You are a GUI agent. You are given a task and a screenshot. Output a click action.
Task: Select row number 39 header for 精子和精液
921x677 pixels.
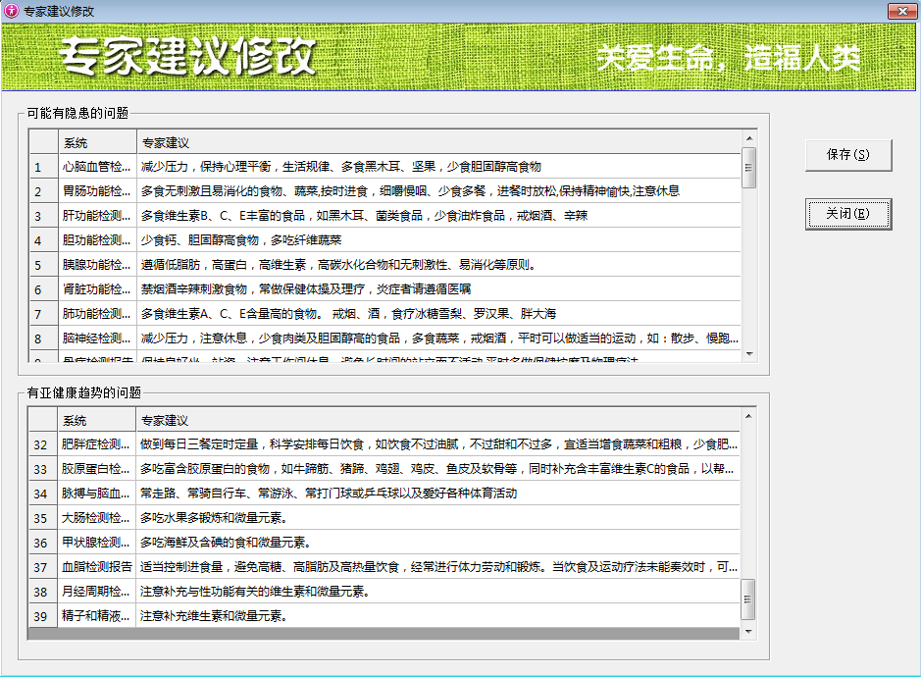pos(42,616)
